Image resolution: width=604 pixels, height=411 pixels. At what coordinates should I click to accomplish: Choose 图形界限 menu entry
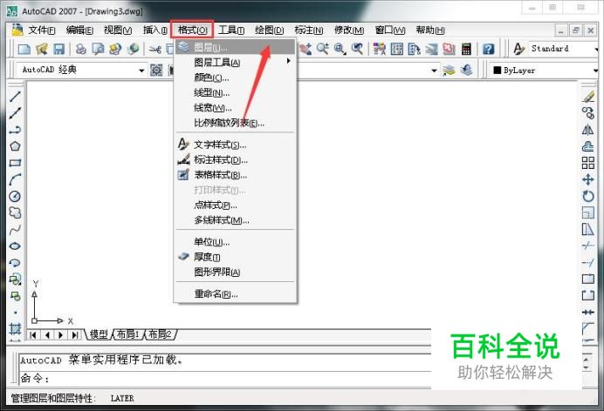coord(236,272)
